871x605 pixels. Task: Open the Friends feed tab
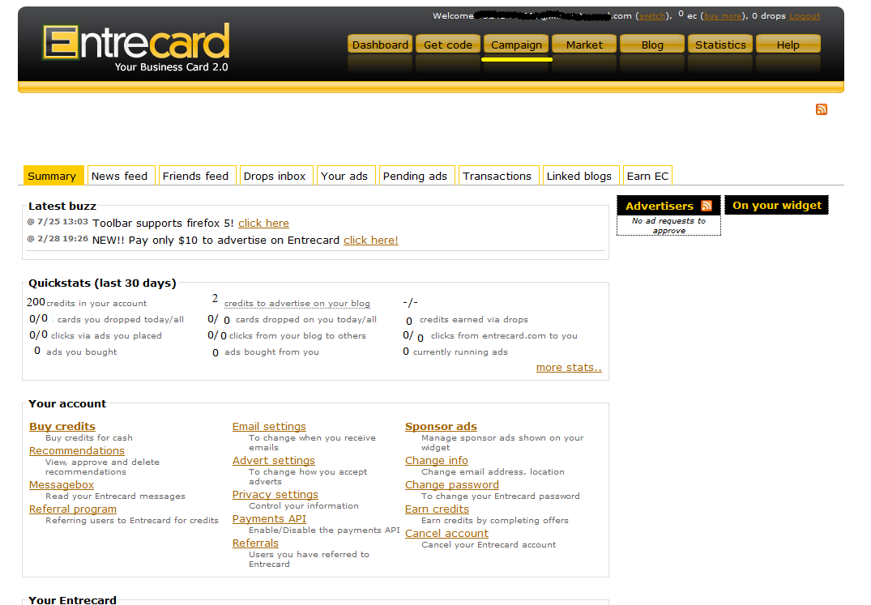pos(195,176)
